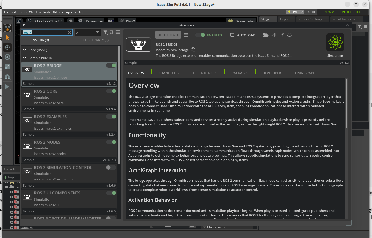Expand the Samples folder tree node
The width and height of the screenshot is (372, 238).
(12, 227)
